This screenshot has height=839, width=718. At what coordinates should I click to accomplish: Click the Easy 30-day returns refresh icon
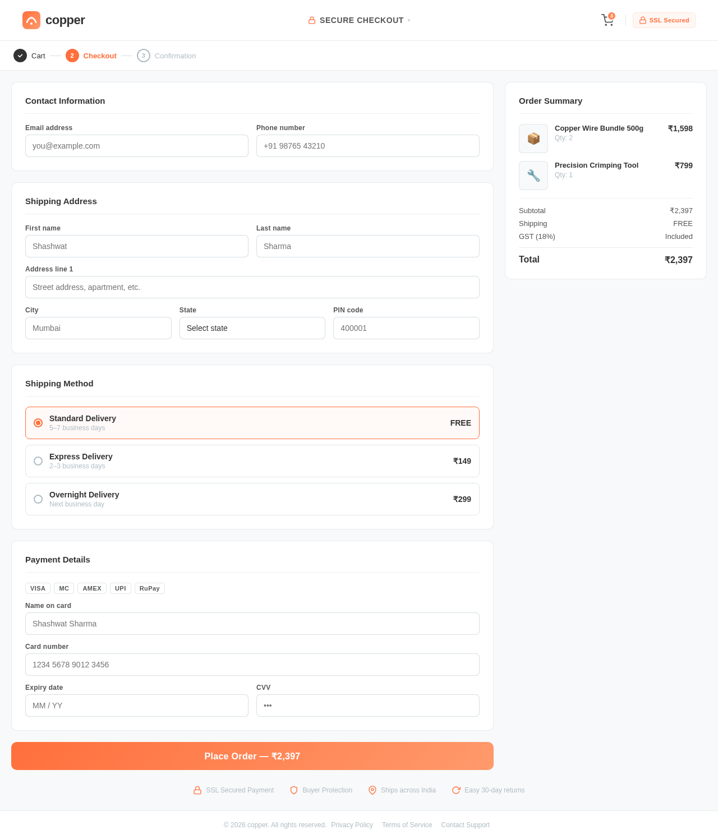point(456,790)
